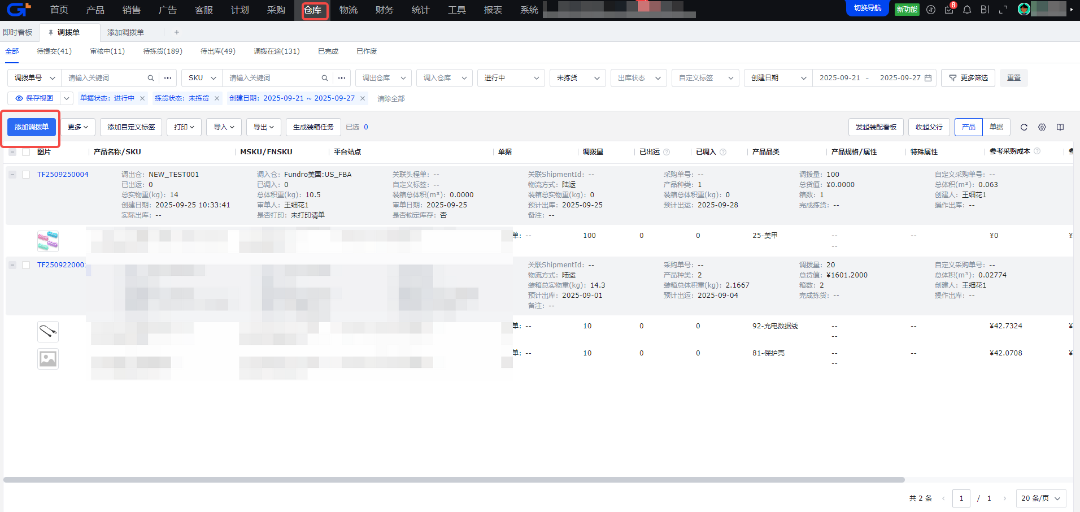
Task: Click the placeholder image thumbnail for 81-保护壳
Action: pos(48,359)
